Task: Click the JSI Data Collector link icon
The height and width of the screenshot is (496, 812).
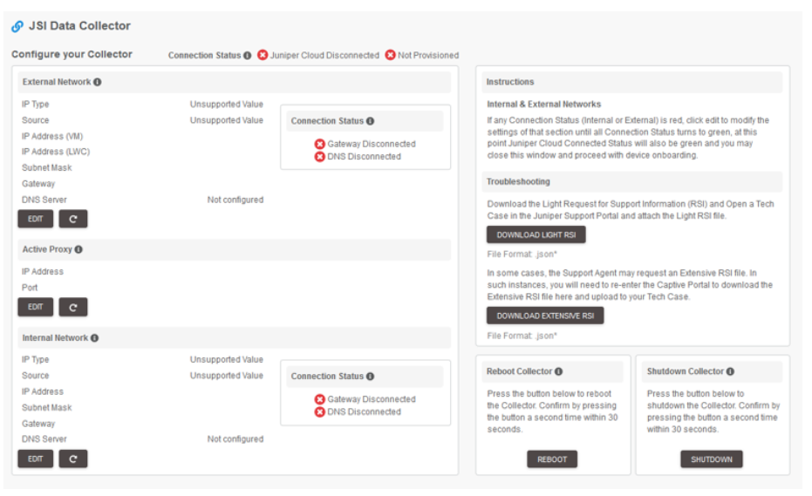Action: point(17,26)
